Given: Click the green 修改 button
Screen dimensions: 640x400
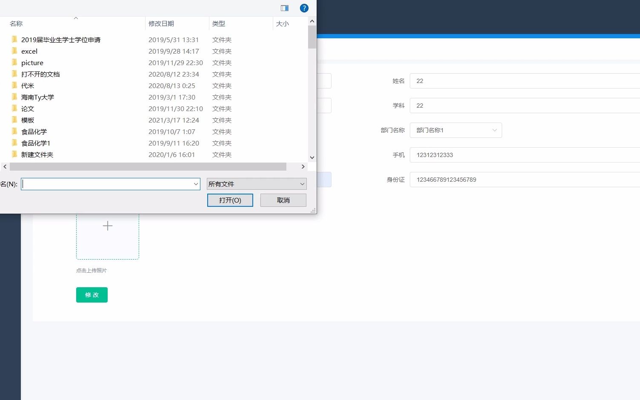Looking at the screenshot, I should [92, 295].
